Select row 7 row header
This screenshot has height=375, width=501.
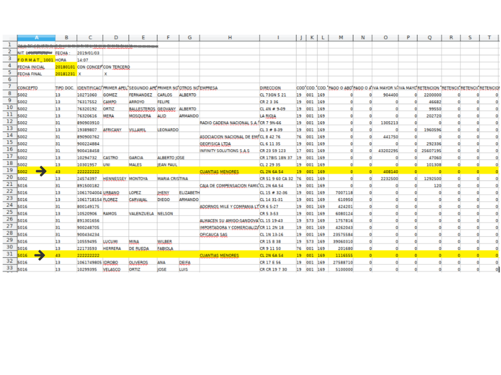[9, 87]
